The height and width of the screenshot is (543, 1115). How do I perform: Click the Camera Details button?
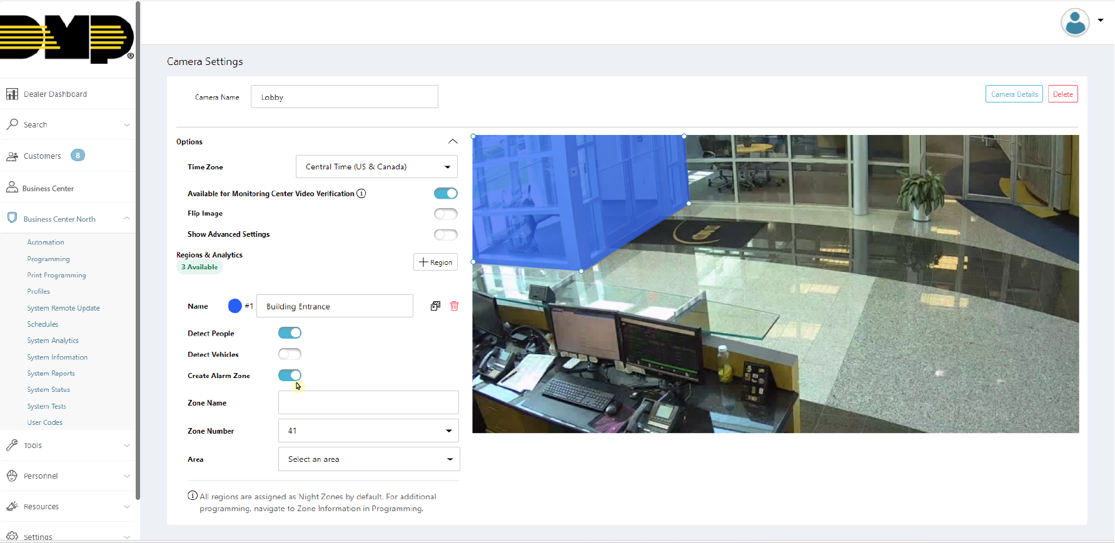pyautogui.click(x=1014, y=94)
